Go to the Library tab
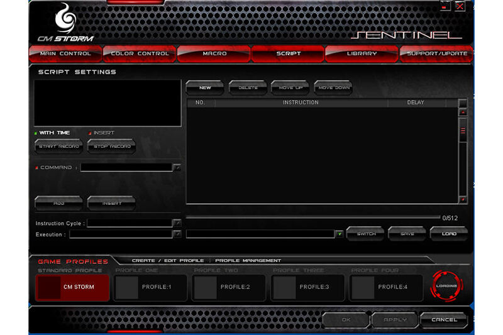The image size is (503, 335). pyautogui.click(x=362, y=53)
